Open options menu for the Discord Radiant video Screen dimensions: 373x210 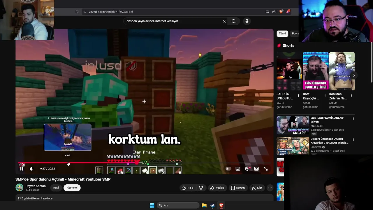click(x=353, y=139)
